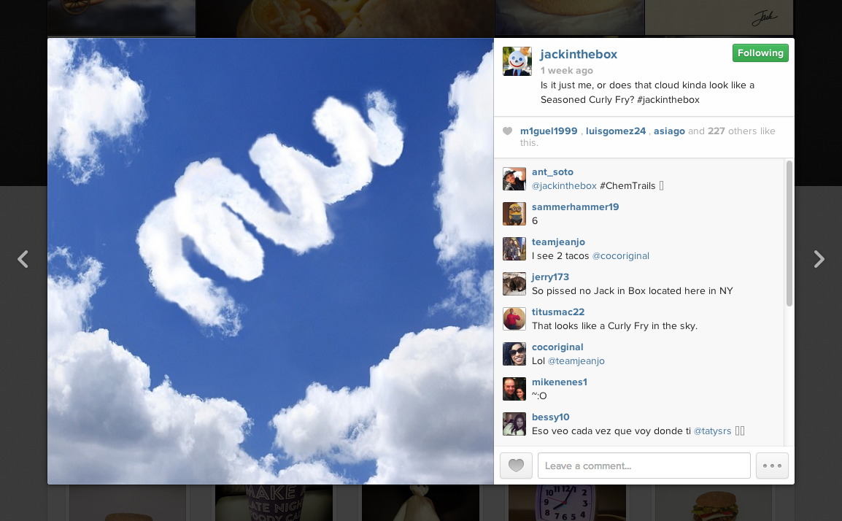842x521 pixels.
Task: Open m1guel1999 liker profile
Action: tap(549, 131)
